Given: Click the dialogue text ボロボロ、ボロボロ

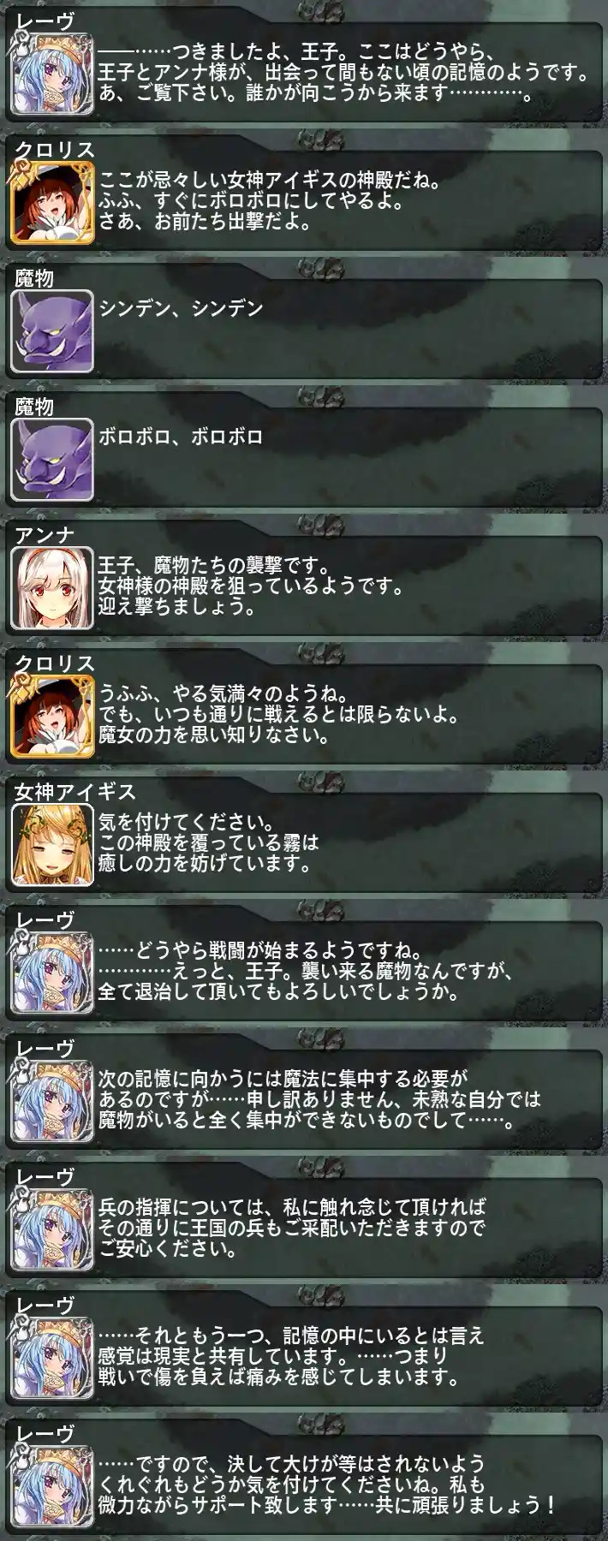Looking at the screenshot, I should coord(181,437).
